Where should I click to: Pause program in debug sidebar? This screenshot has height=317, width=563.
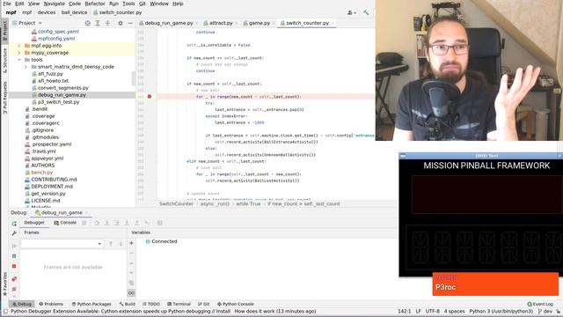coord(14,256)
